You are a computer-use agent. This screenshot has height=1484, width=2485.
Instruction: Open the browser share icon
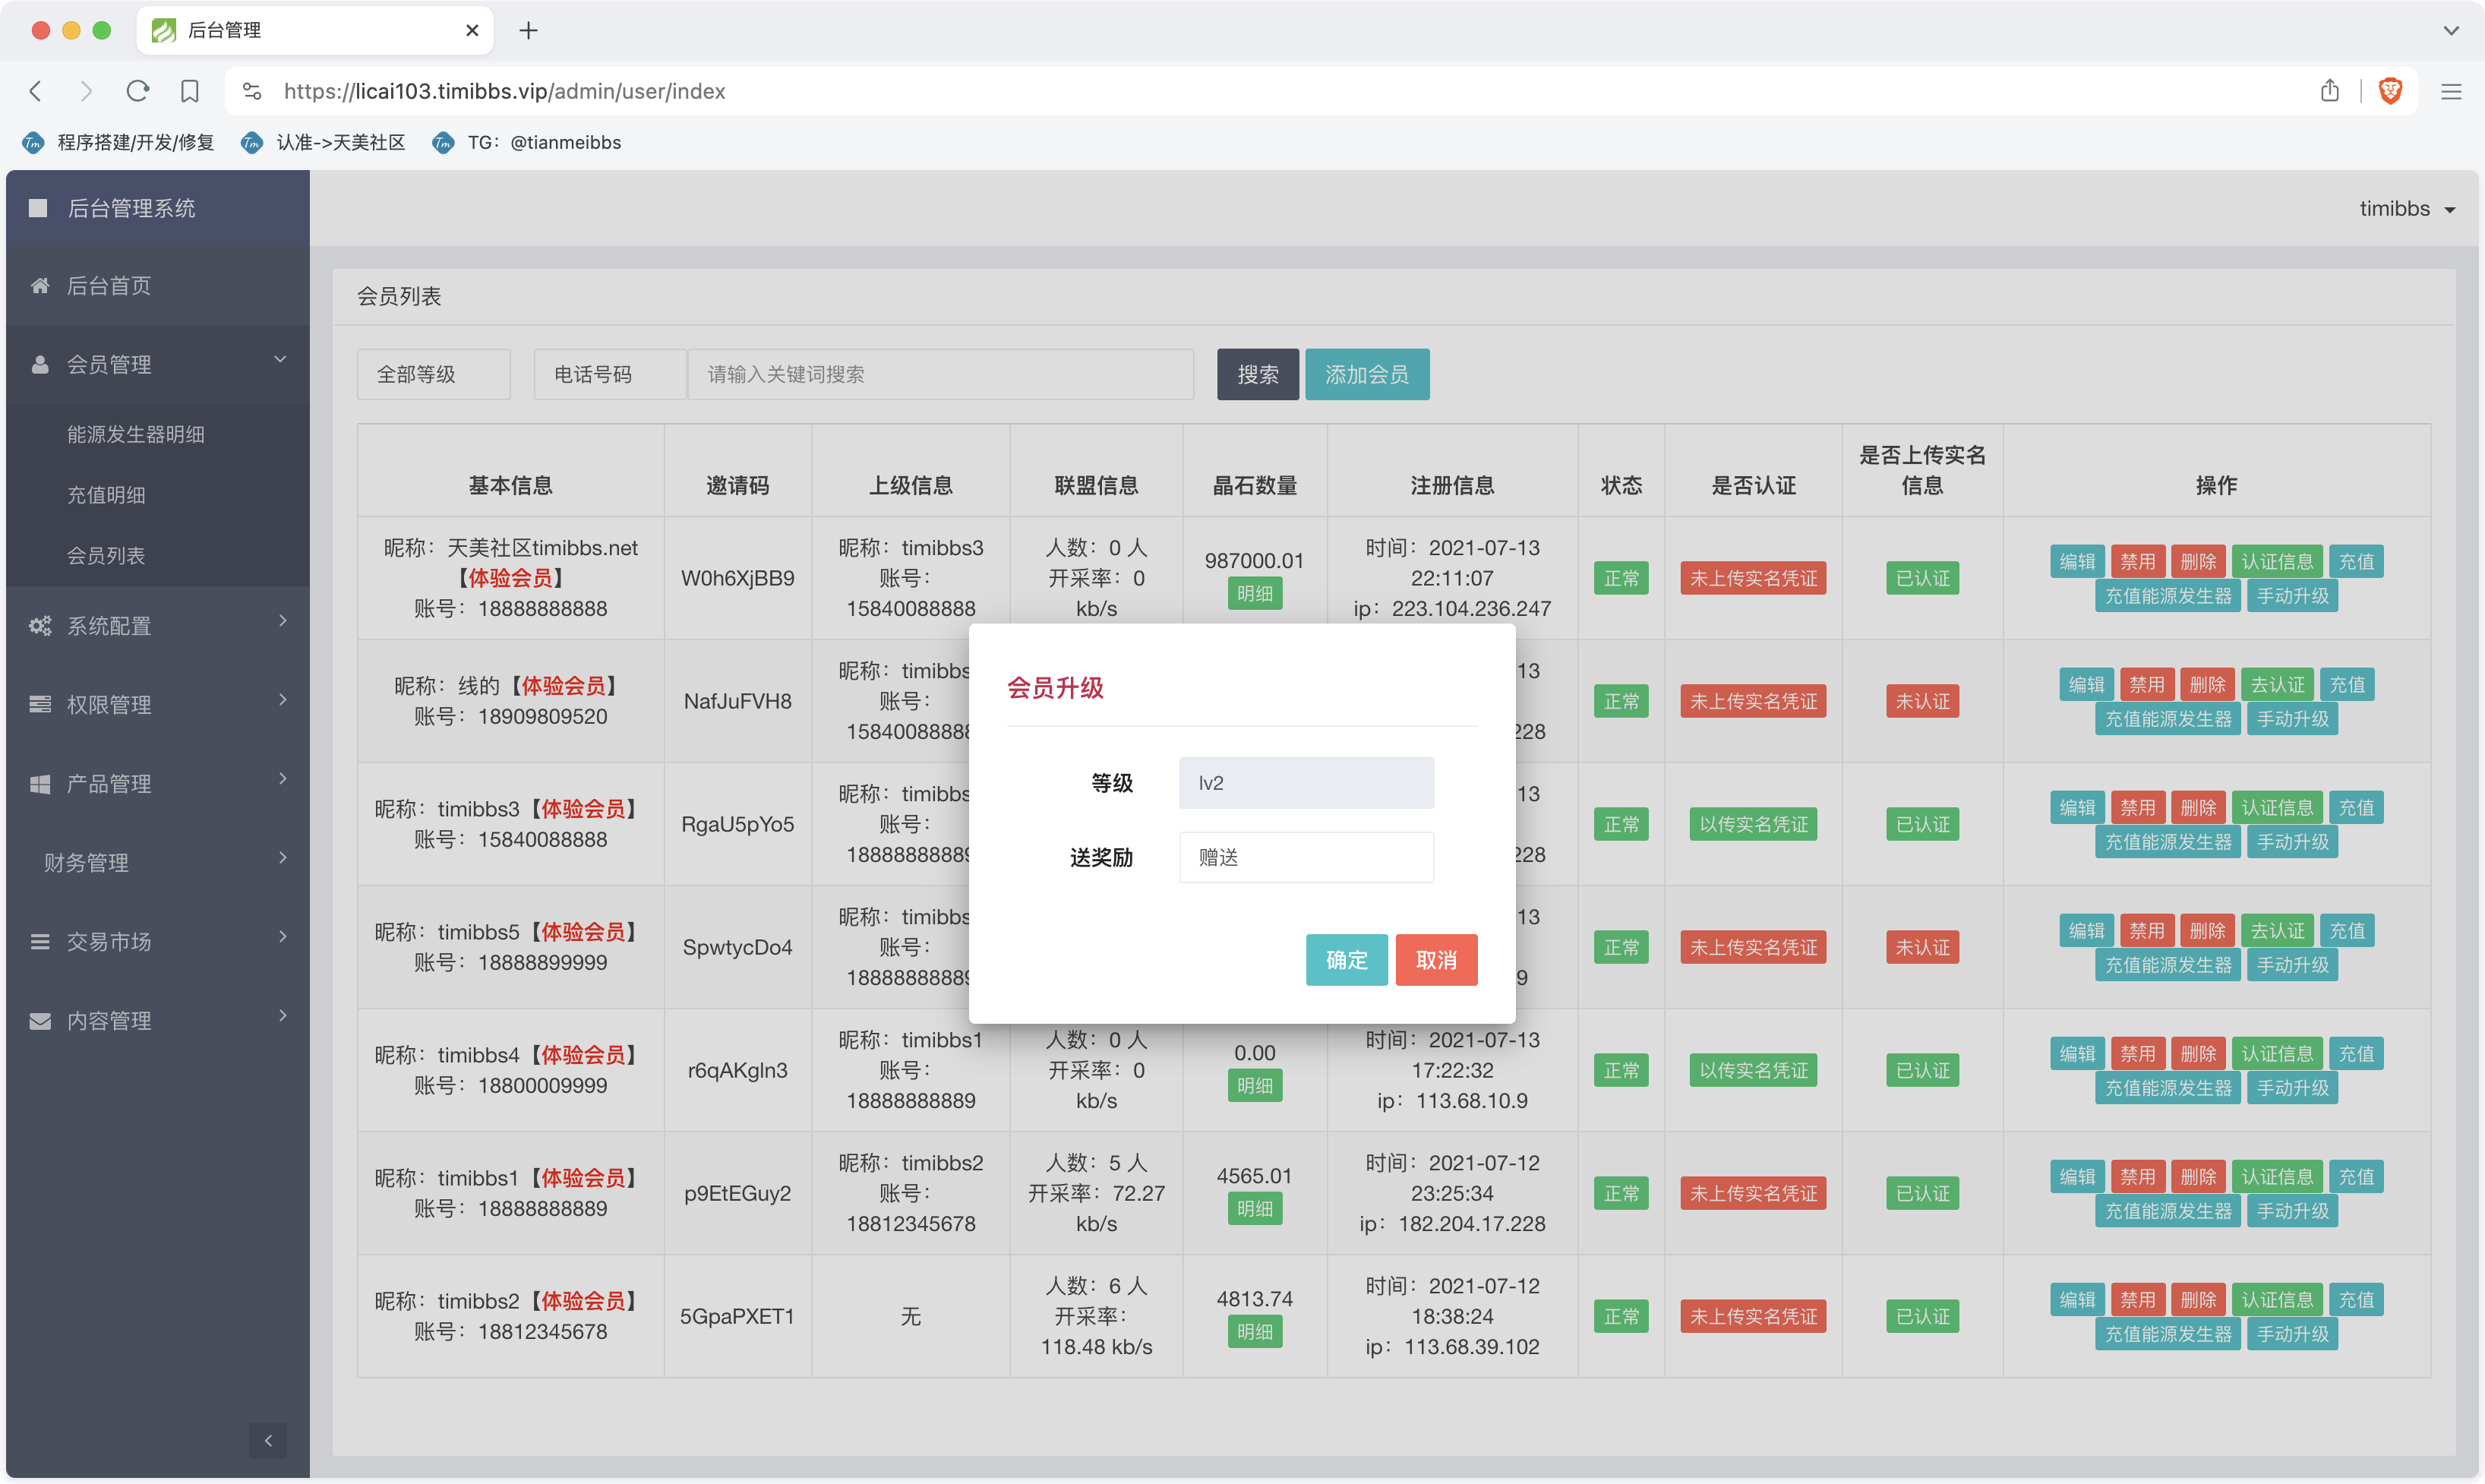point(2330,91)
